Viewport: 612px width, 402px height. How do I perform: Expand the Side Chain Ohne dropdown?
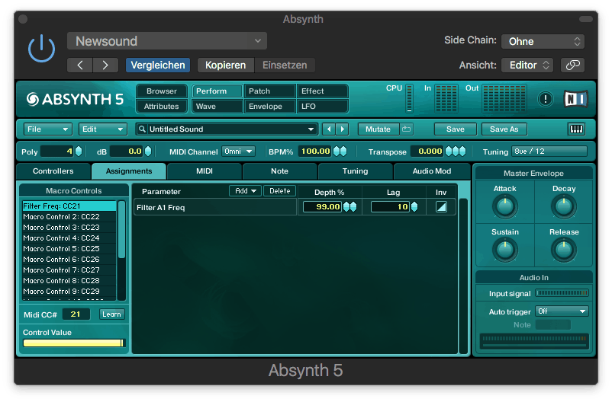pyautogui.click(x=543, y=41)
